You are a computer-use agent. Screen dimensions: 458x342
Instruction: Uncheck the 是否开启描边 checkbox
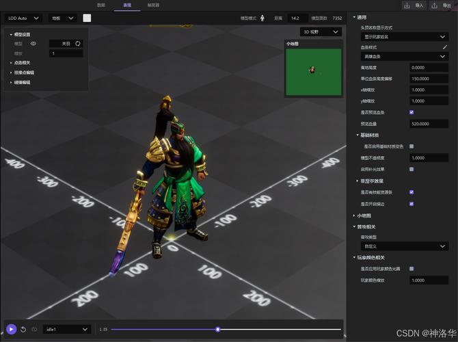click(412, 204)
